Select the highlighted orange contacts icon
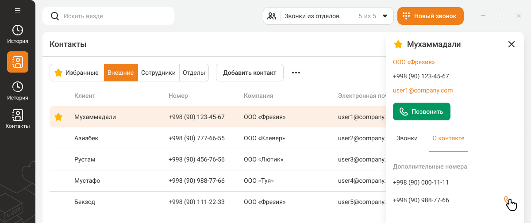 click(18, 62)
